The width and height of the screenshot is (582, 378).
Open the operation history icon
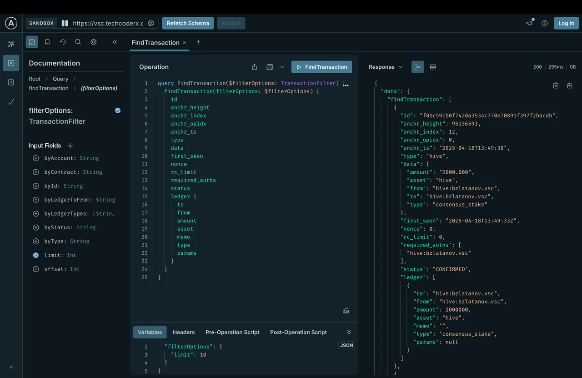point(63,42)
